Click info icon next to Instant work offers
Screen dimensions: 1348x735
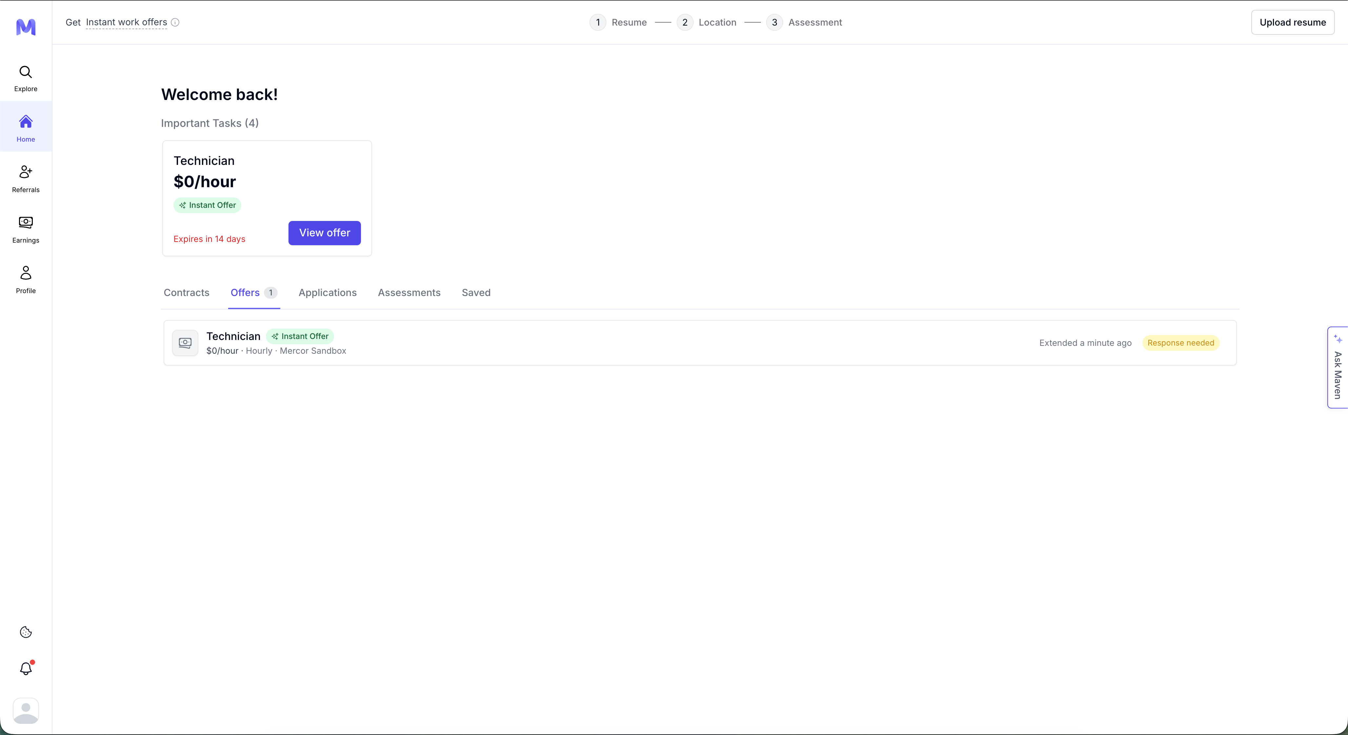[x=175, y=23]
